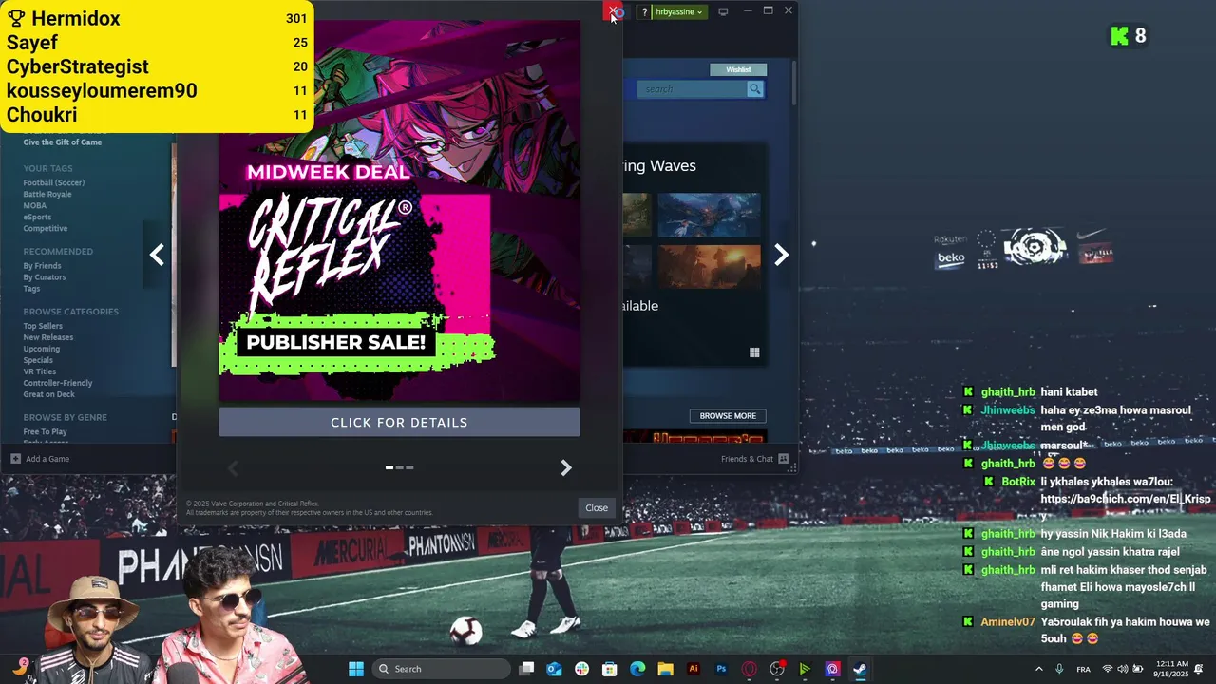Go to previous featured item with left arrow
The width and height of the screenshot is (1216, 684).
click(157, 255)
